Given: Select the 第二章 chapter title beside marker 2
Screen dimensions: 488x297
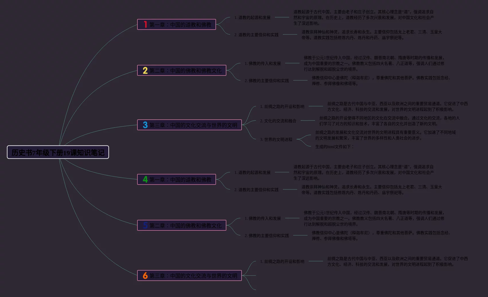Looking at the screenshot, I should pos(186,71).
